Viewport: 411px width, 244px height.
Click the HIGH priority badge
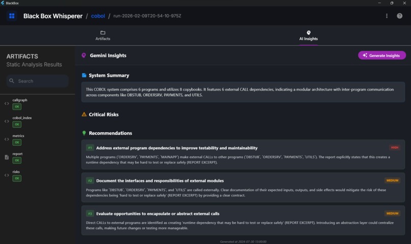[x=395, y=148]
